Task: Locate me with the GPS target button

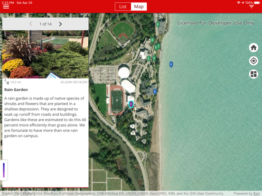Action: [x=253, y=61]
